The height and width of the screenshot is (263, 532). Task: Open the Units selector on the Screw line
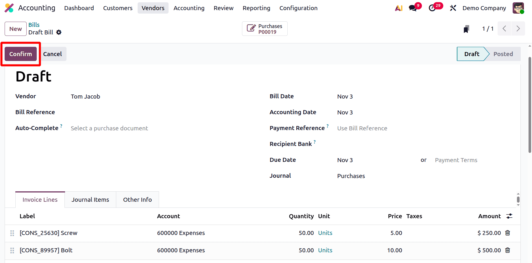click(325, 233)
